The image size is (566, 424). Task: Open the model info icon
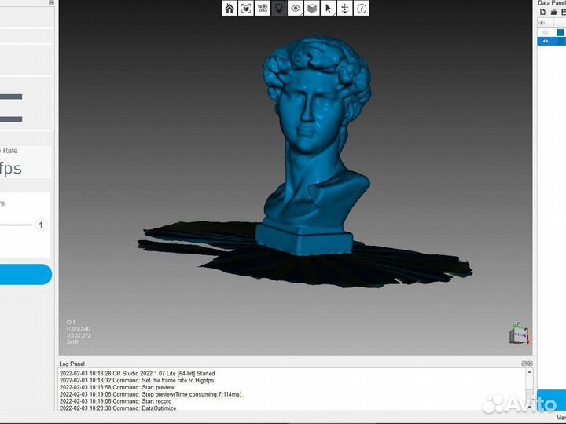click(362, 9)
